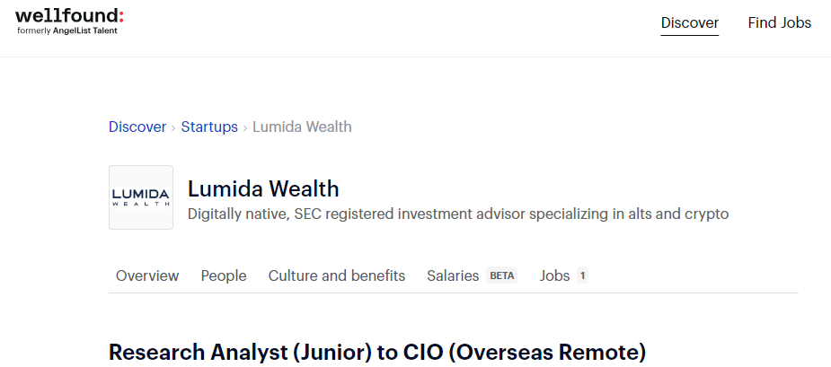The height and width of the screenshot is (367, 831).
Task: Open the Culture and benefits tab
Action: pos(337,275)
